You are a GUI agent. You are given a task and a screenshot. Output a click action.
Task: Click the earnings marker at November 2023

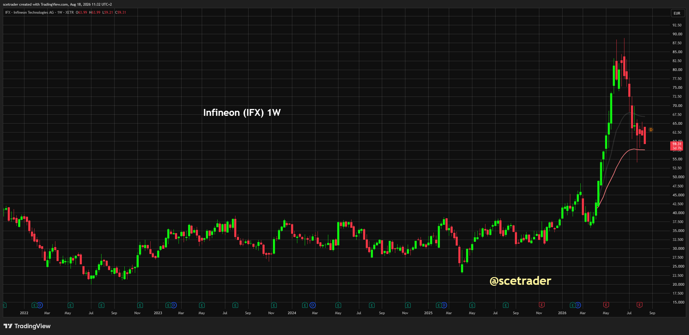tap(274, 305)
